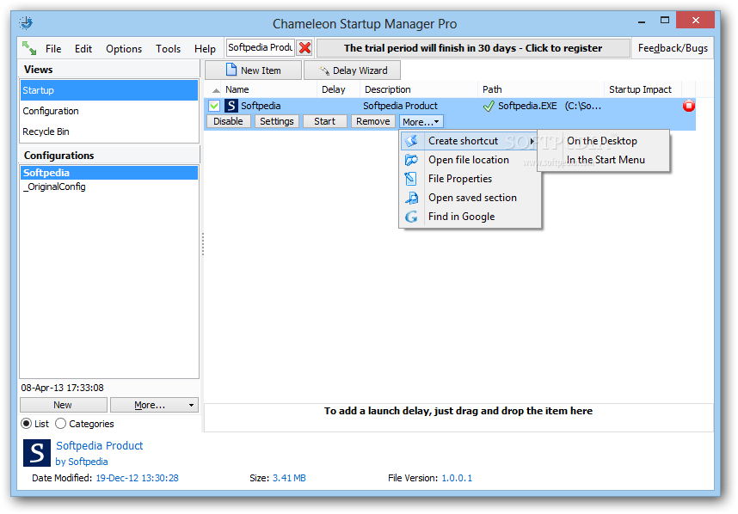
Task: Open Settings for Softpedia item
Action: pos(277,121)
